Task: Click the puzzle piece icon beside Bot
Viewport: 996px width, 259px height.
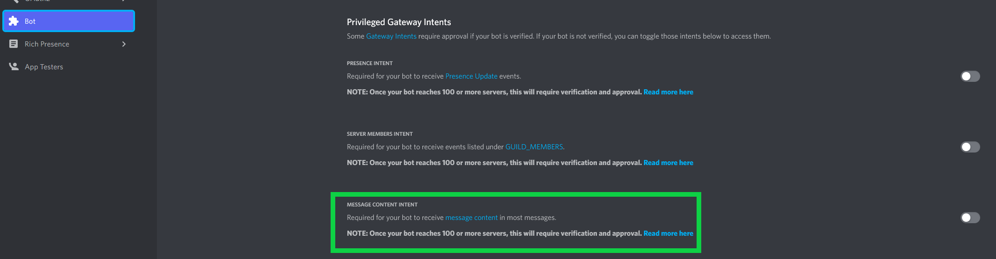Action: 14,21
